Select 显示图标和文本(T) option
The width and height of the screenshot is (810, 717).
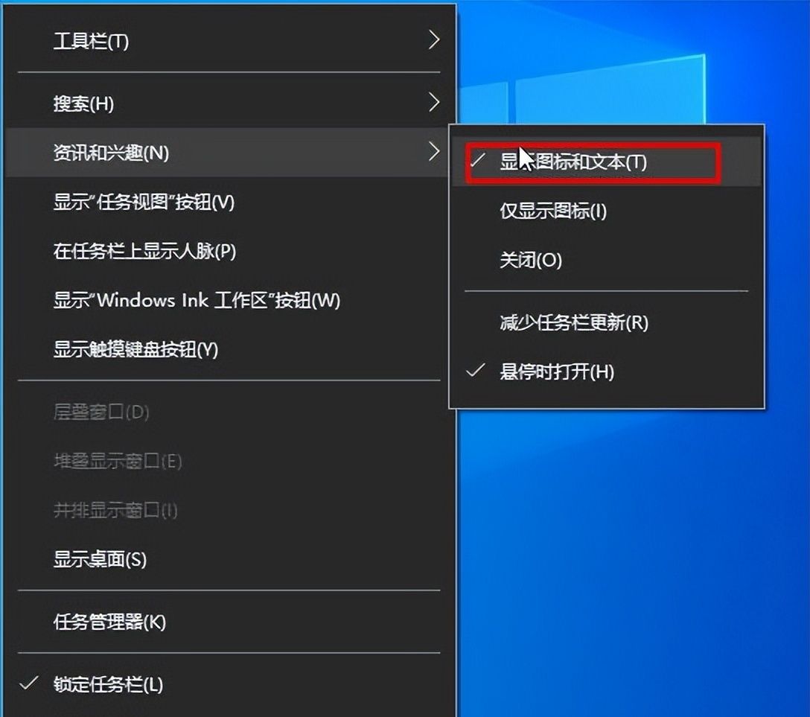coord(607,162)
